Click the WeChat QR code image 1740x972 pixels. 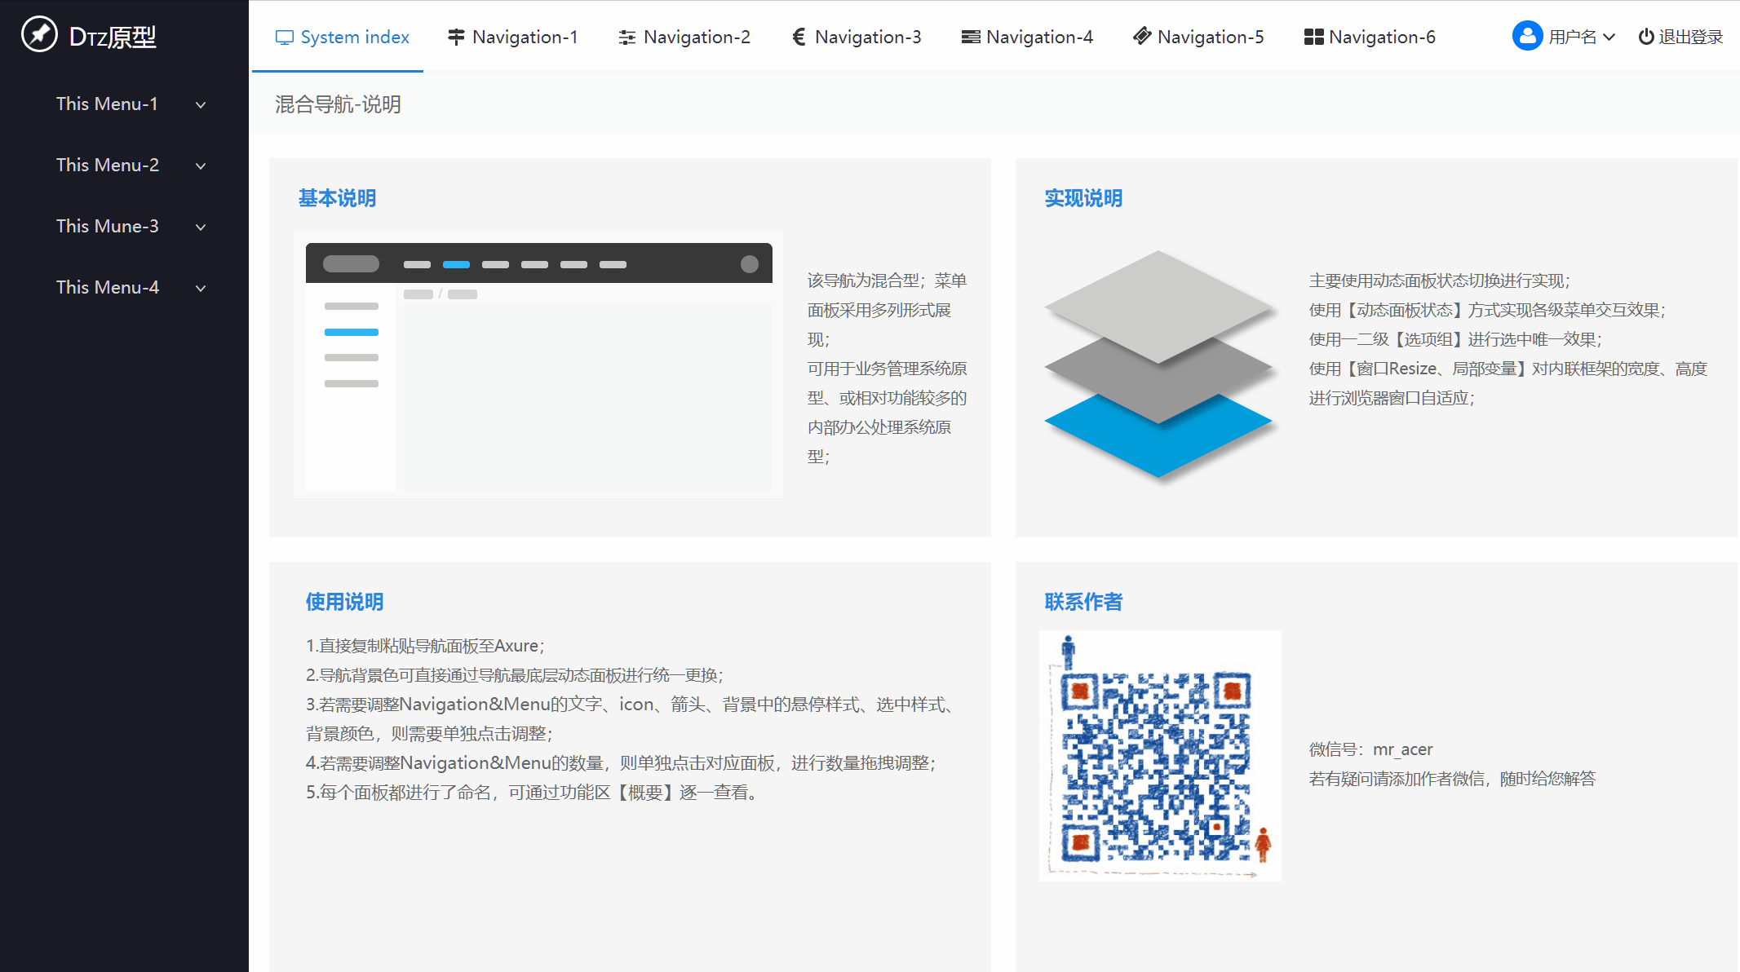tap(1160, 756)
